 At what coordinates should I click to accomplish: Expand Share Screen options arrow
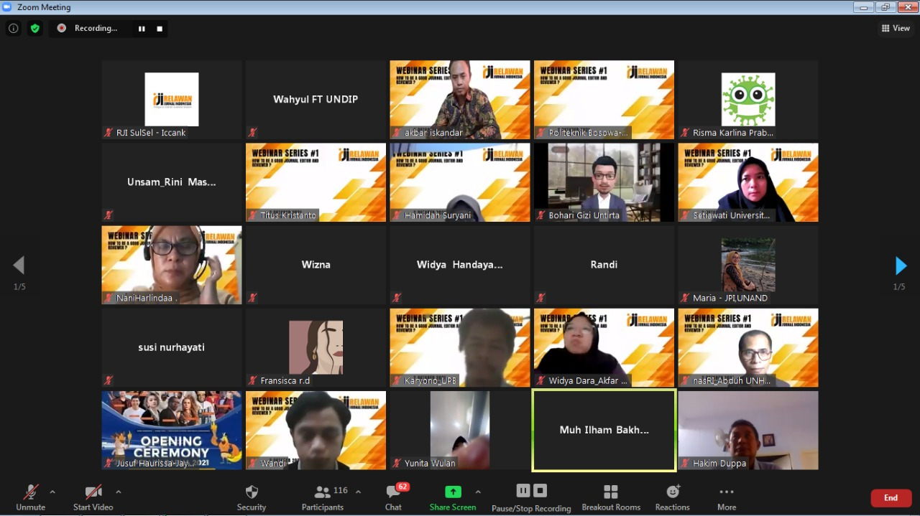(478, 492)
